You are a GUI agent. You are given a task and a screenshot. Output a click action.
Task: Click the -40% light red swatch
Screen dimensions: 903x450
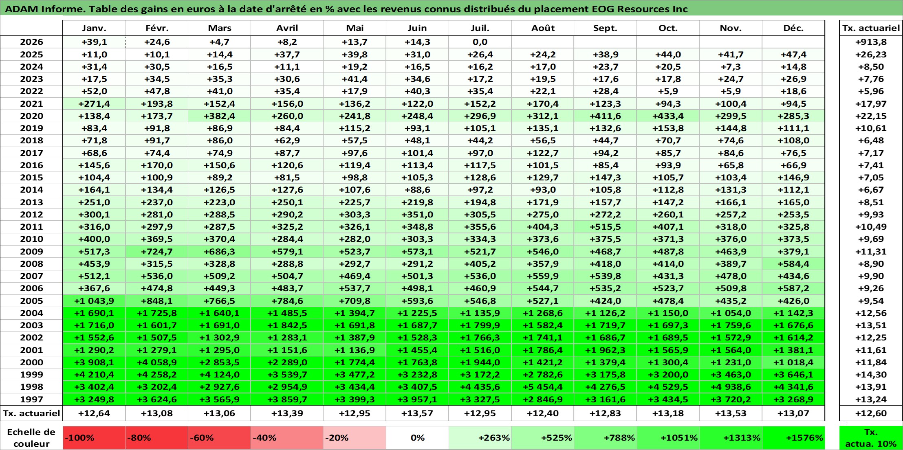coord(287,438)
